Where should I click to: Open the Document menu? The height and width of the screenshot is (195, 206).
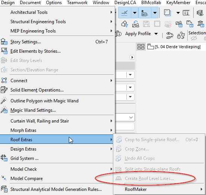click(x=30, y=3)
